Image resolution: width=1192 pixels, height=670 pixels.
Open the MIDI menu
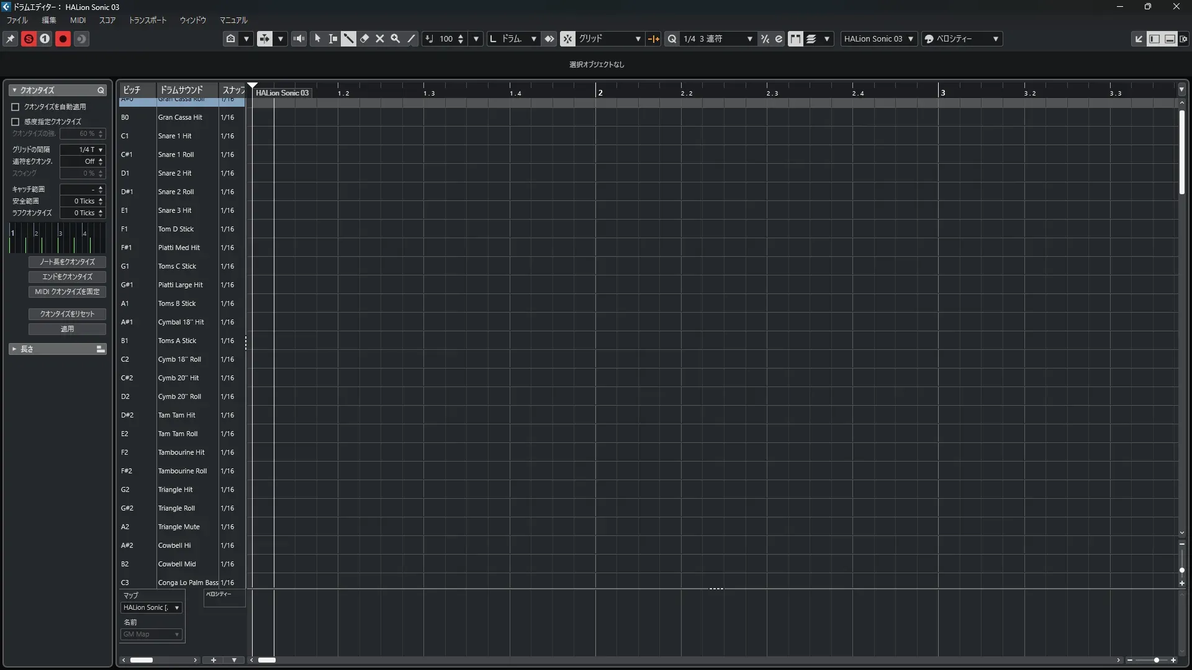tap(78, 20)
